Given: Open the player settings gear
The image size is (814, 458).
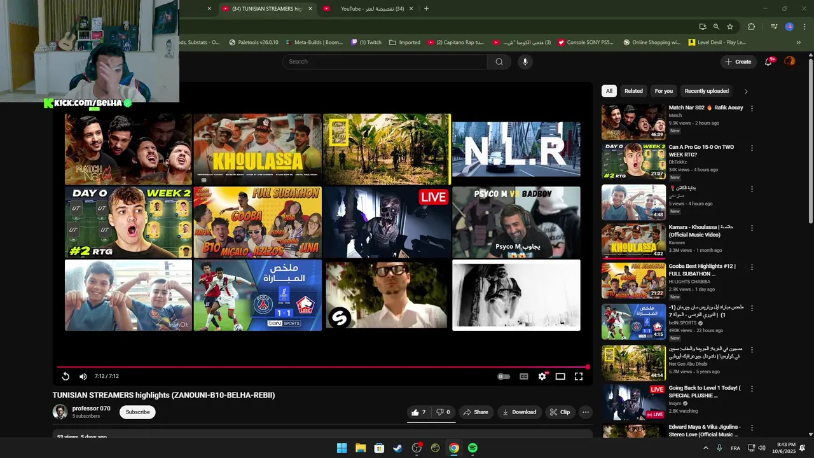Looking at the screenshot, I should [542, 377].
